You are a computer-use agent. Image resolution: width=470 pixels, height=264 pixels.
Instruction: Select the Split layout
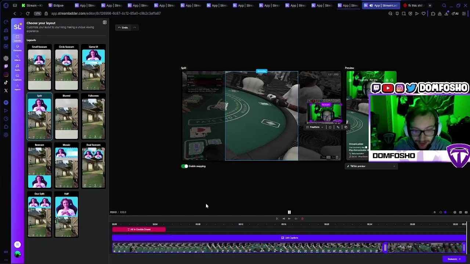[x=39, y=117]
